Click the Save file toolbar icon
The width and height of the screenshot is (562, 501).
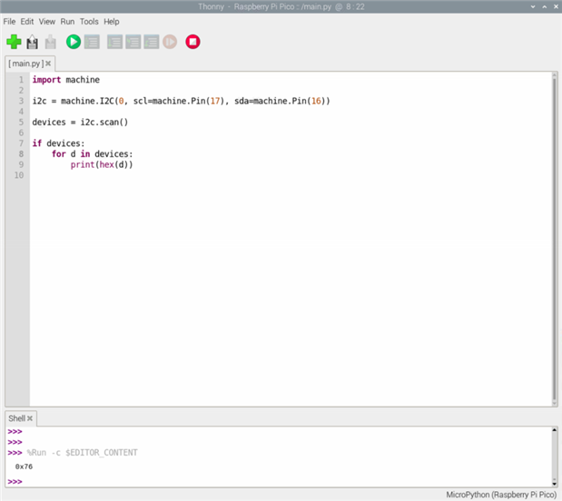click(50, 42)
